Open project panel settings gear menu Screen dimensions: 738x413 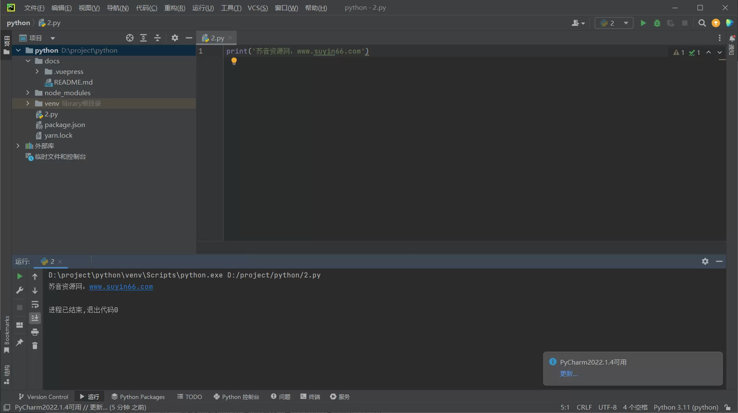(x=174, y=38)
